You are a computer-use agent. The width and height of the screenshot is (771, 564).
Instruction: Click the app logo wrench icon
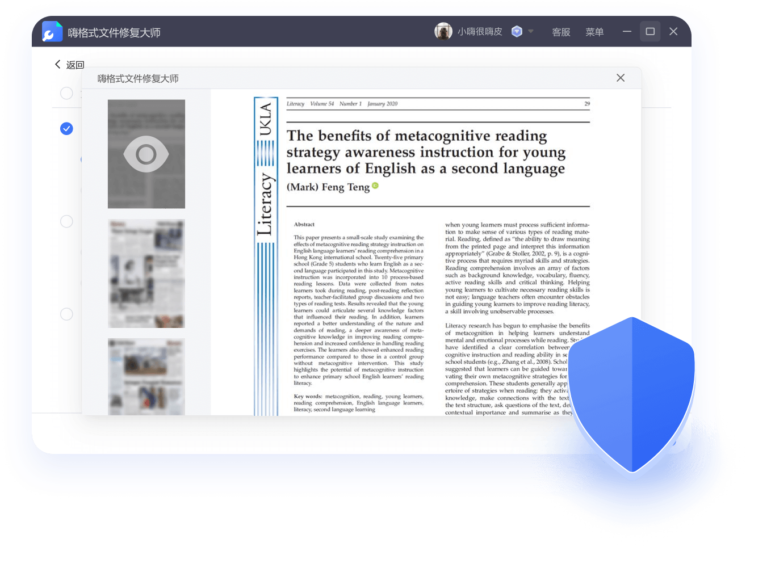point(52,32)
